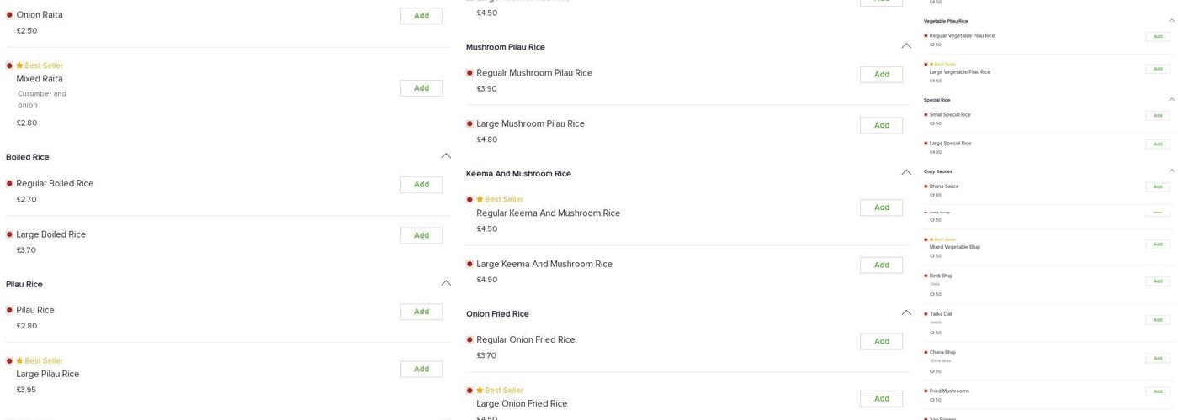Select the Tarka Dall item name
This screenshot has width=1178, height=420.
(941, 314)
